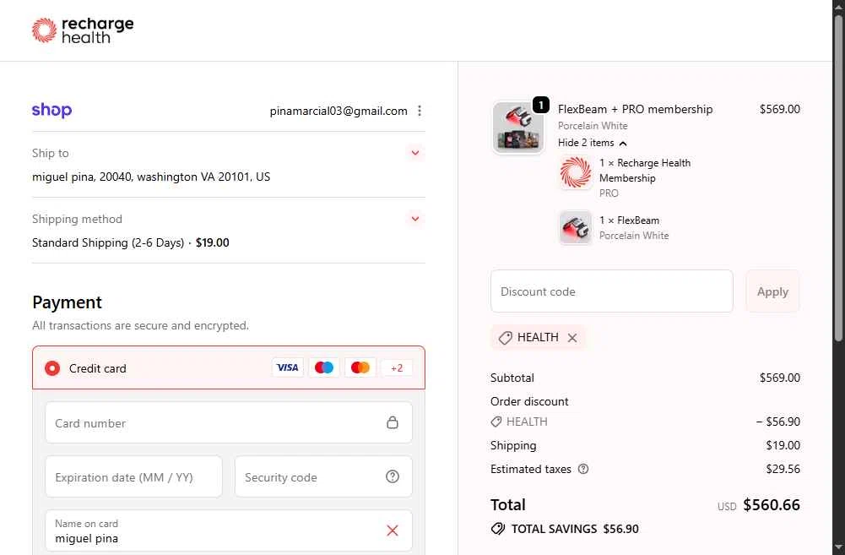Click the discount amount − $56.90
The width and height of the screenshot is (845, 555).
click(778, 422)
